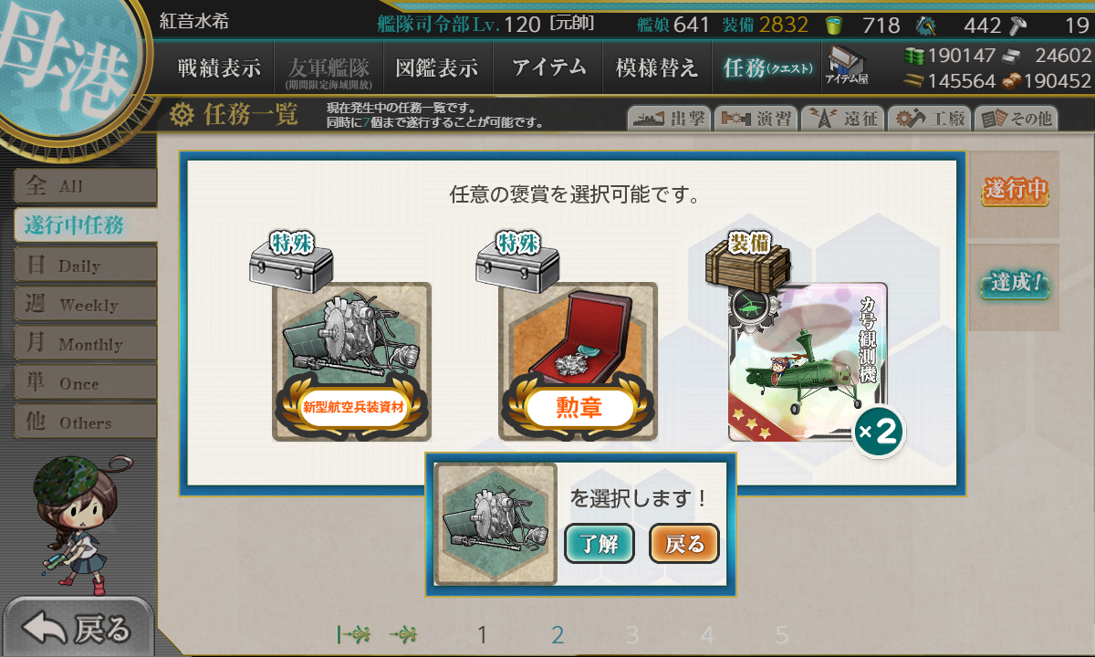Image resolution: width=1095 pixels, height=657 pixels.
Task: Jump to quest page 3
Action: (x=632, y=635)
